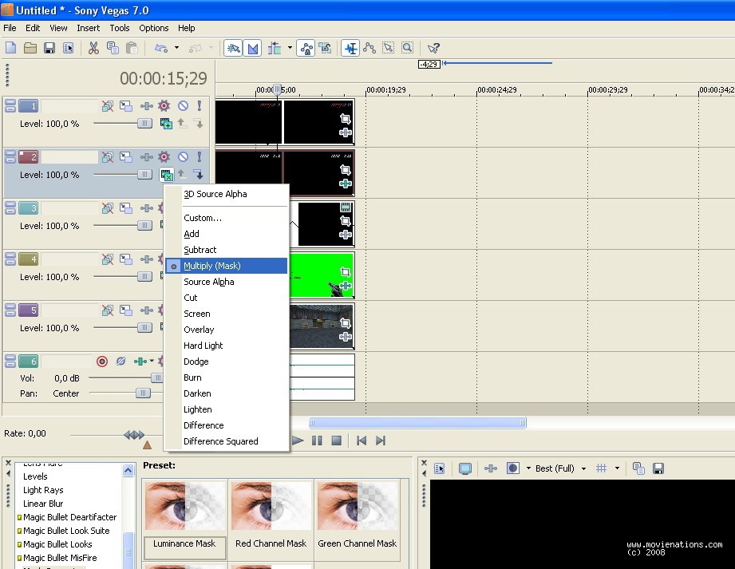Toggle Enable Snapping in toolbar
The image size is (735, 569).
tap(233, 48)
